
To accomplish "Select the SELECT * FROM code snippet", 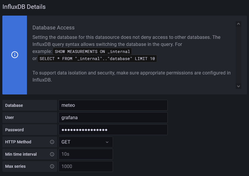I will click(x=97, y=59).
